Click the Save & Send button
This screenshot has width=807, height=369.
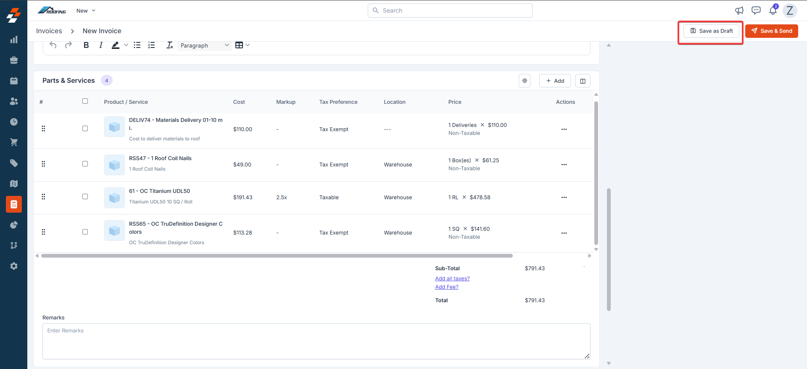tap(772, 31)
